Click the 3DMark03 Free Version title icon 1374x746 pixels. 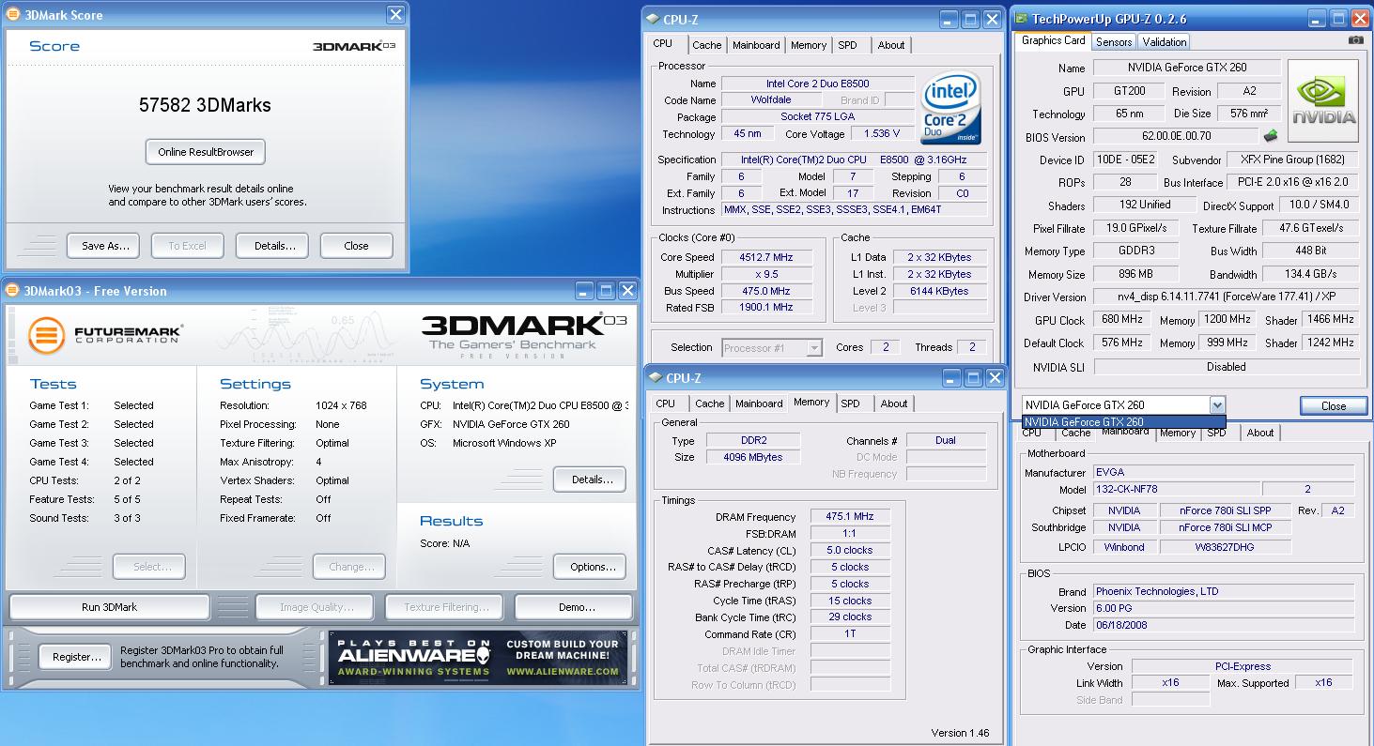pyautogui.click(x=11, y=291)
